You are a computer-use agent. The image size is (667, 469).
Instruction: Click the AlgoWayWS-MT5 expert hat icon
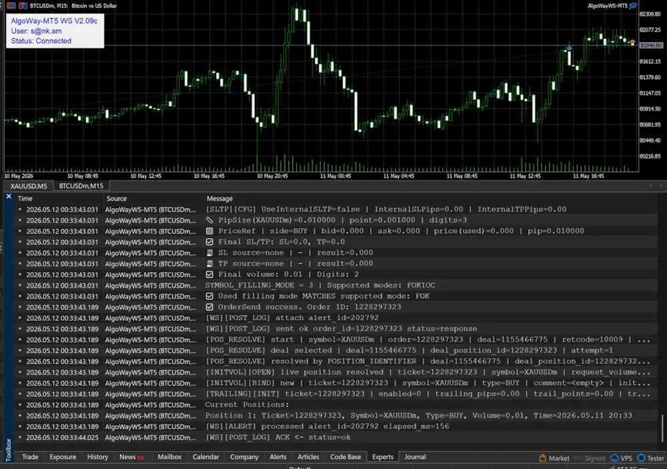point(634,5)
